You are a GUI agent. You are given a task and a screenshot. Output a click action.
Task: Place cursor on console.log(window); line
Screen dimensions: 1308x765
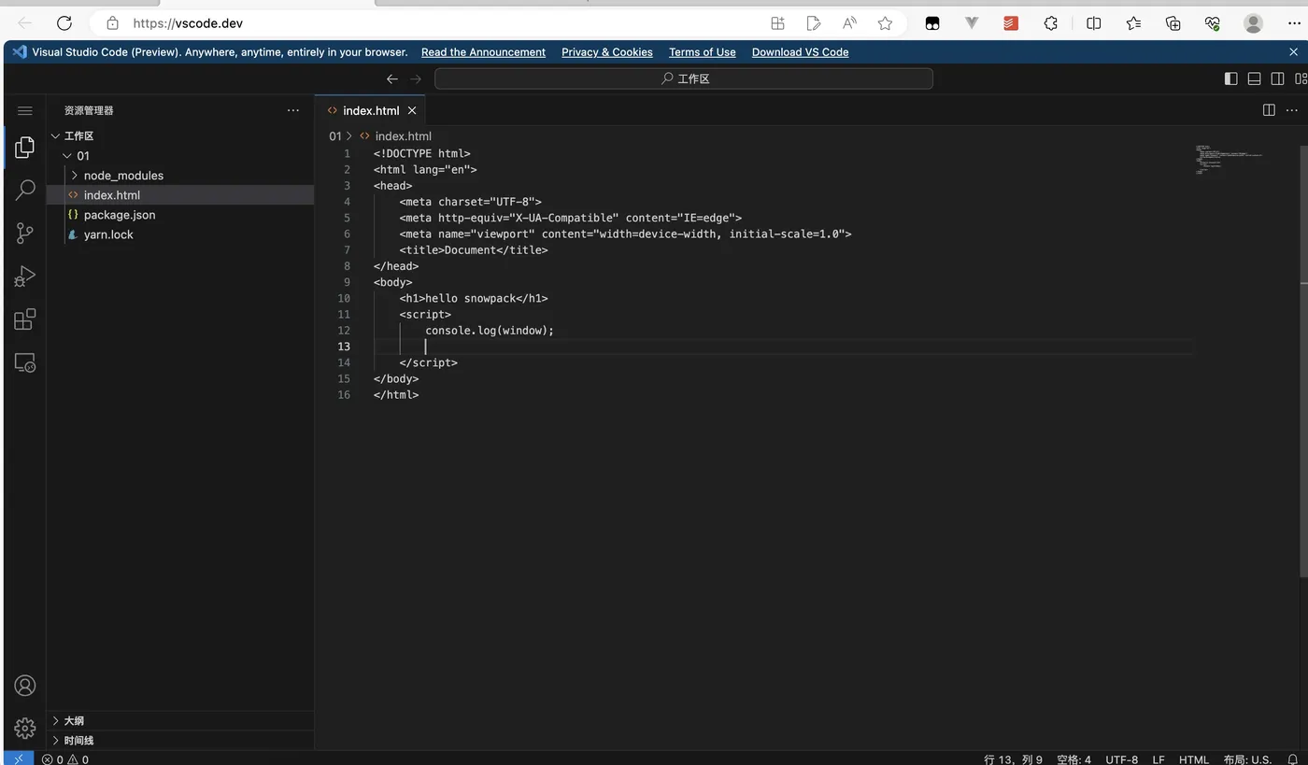(490, 331)
